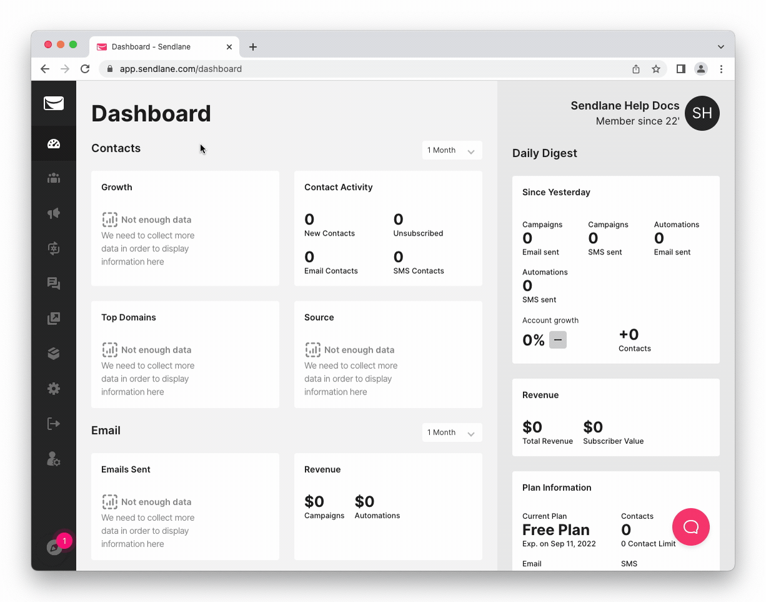766x602 pixels.
Task: Click the browser forward arrow
Action: [x=65, y=69]
